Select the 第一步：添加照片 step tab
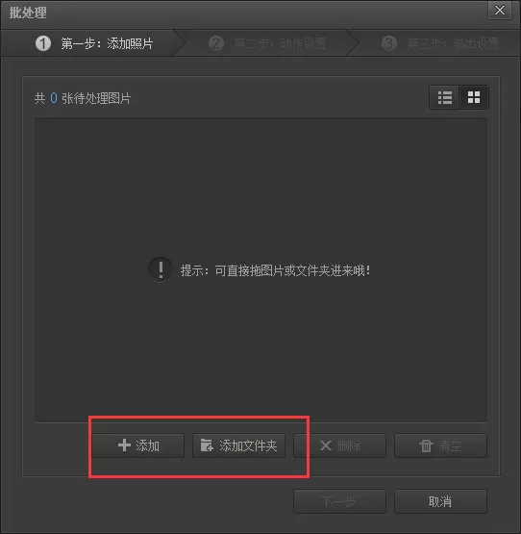Viewport: 521px width, 534px height. [x=93, y=43]
